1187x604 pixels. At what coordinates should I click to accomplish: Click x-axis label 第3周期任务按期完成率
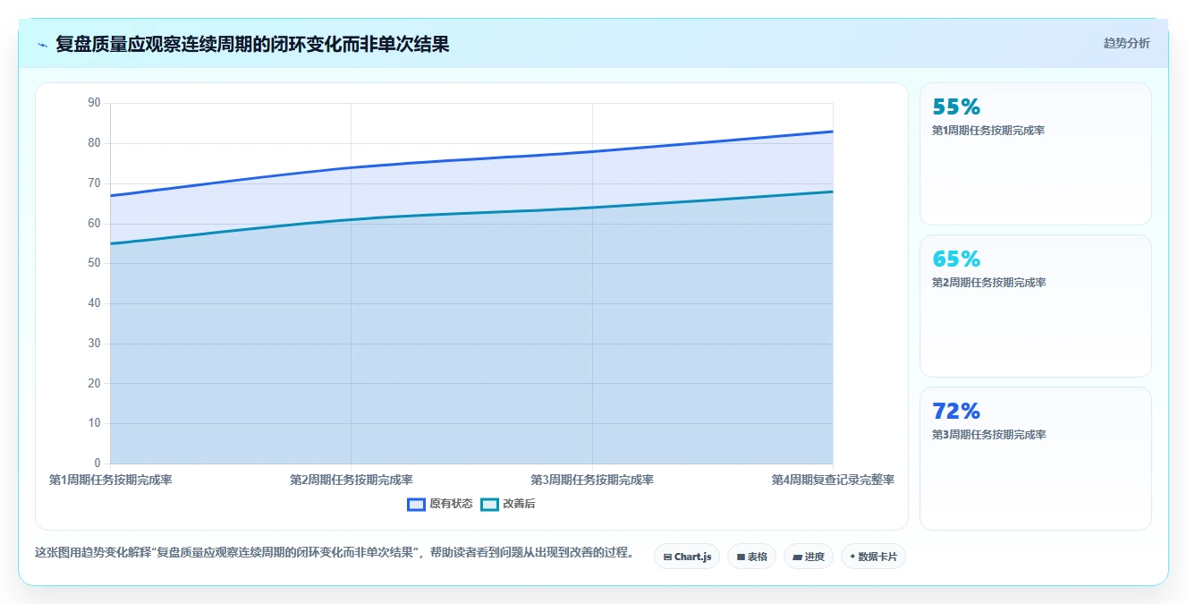pos(592,480)
